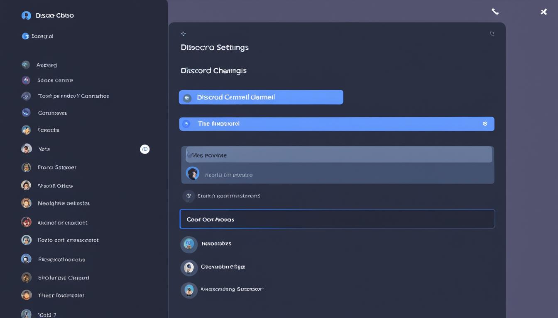This screenshot has width=558, height=318.
Task: Click the gear icon on The Innovorol bar
Action: pos(485,124)
